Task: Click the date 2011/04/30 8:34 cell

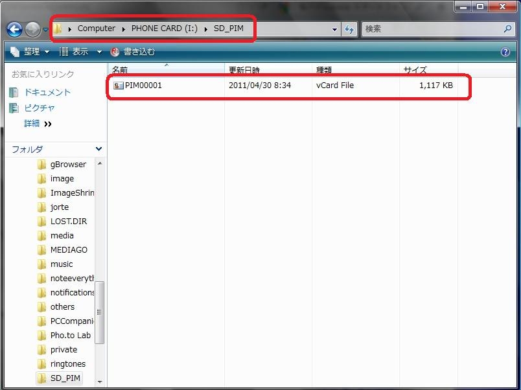Action: pyautogui.click(x=260, y=86)
